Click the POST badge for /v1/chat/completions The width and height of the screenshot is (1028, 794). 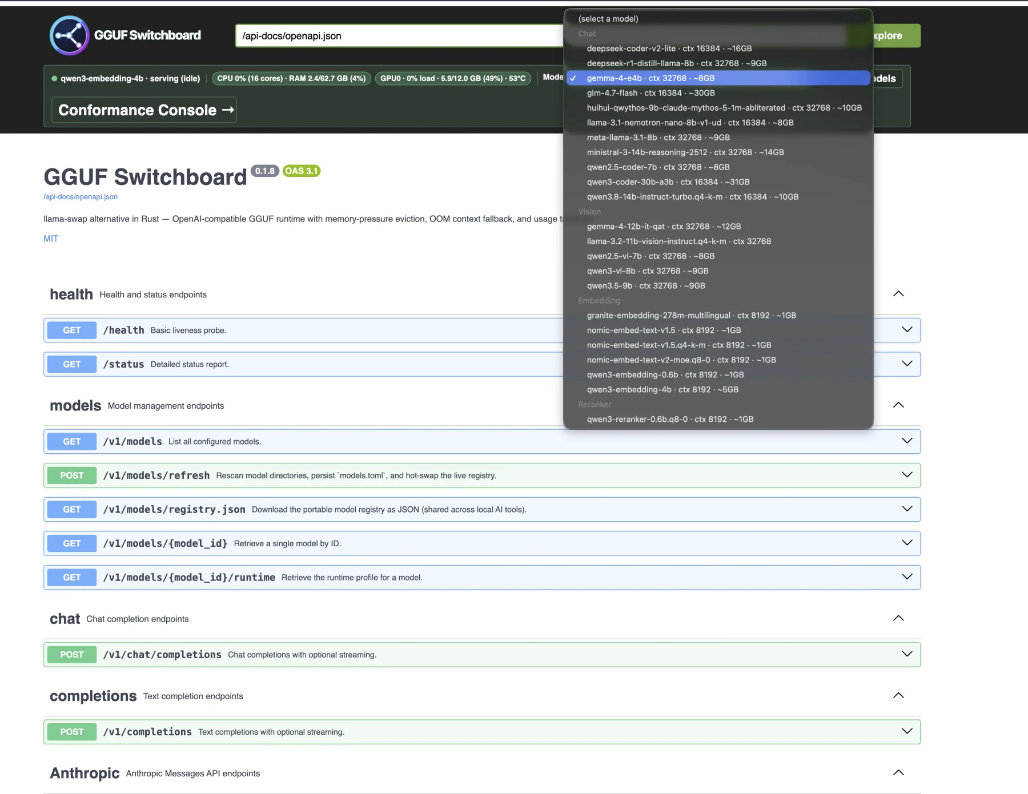point(72,655)
